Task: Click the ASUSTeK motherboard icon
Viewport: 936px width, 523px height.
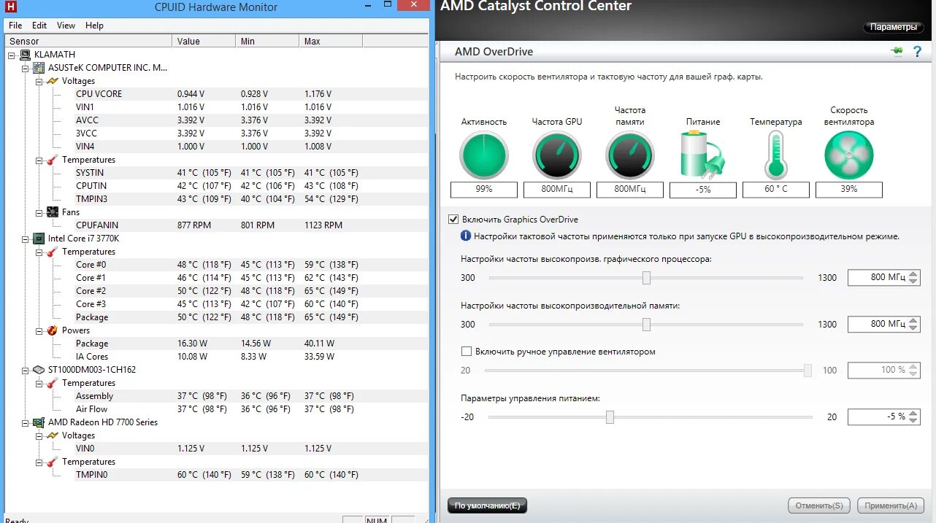Action: tap(39, 68)
